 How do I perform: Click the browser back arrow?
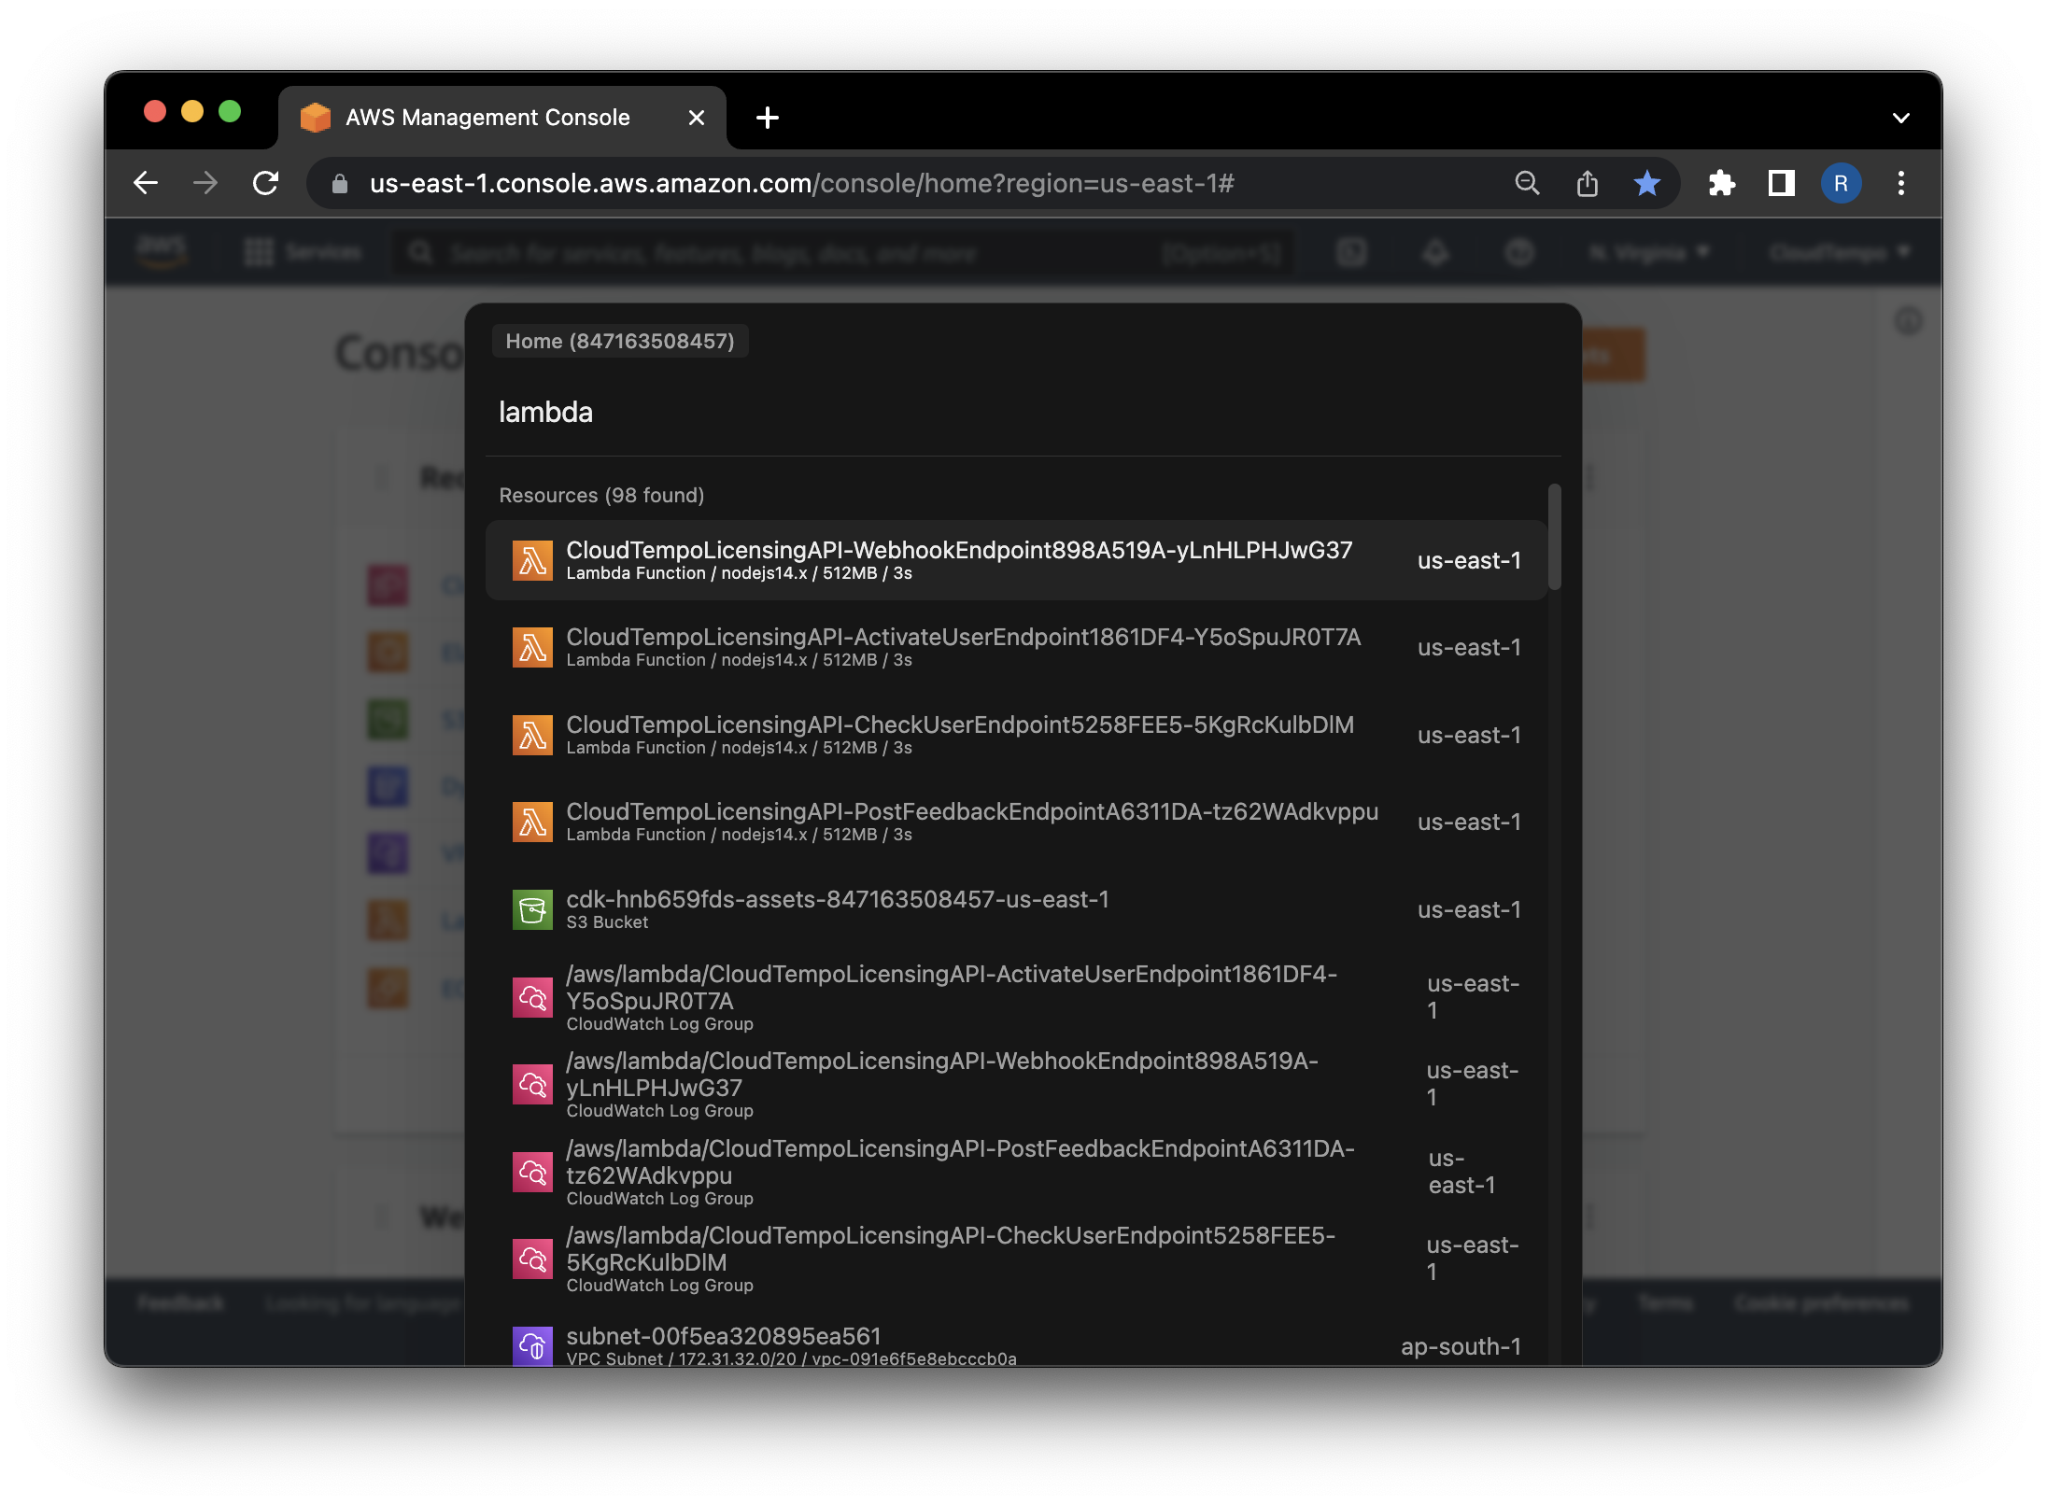click(x=146, y=183)
